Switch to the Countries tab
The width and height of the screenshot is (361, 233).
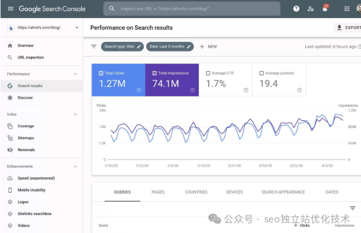196,192
